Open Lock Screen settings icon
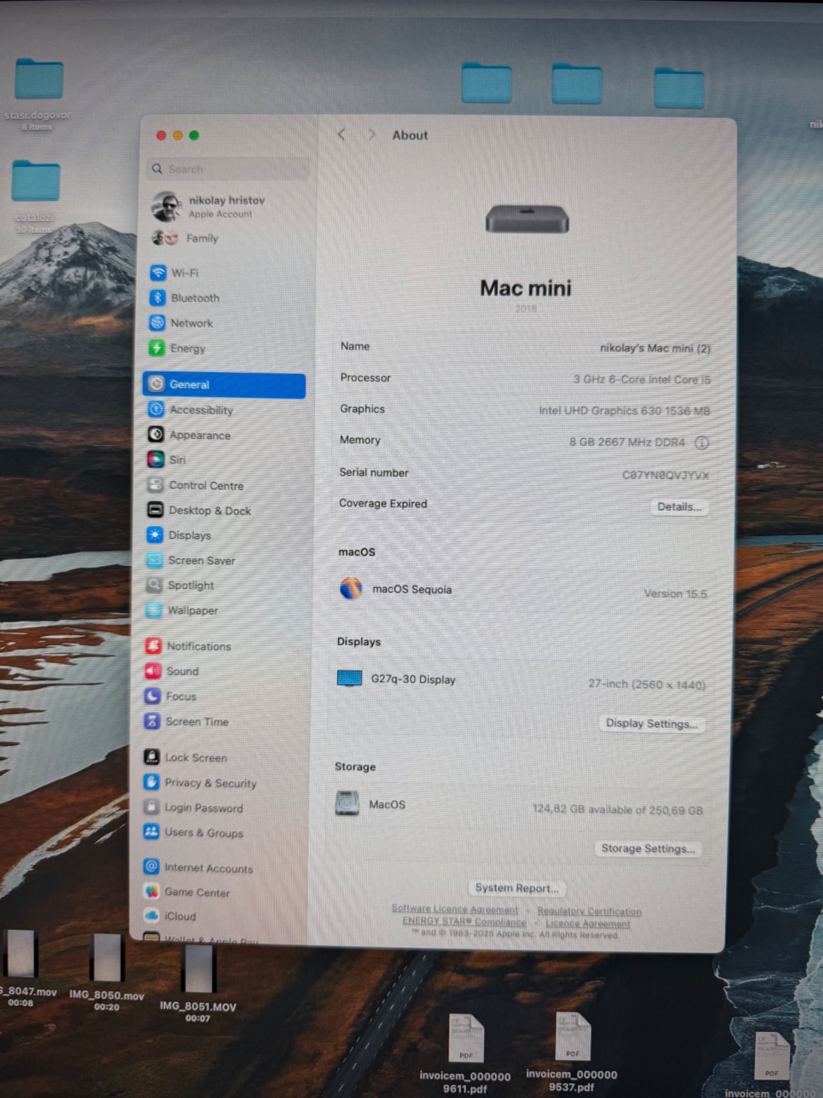This screenshot has height=1098, width=823. point(152,757)
